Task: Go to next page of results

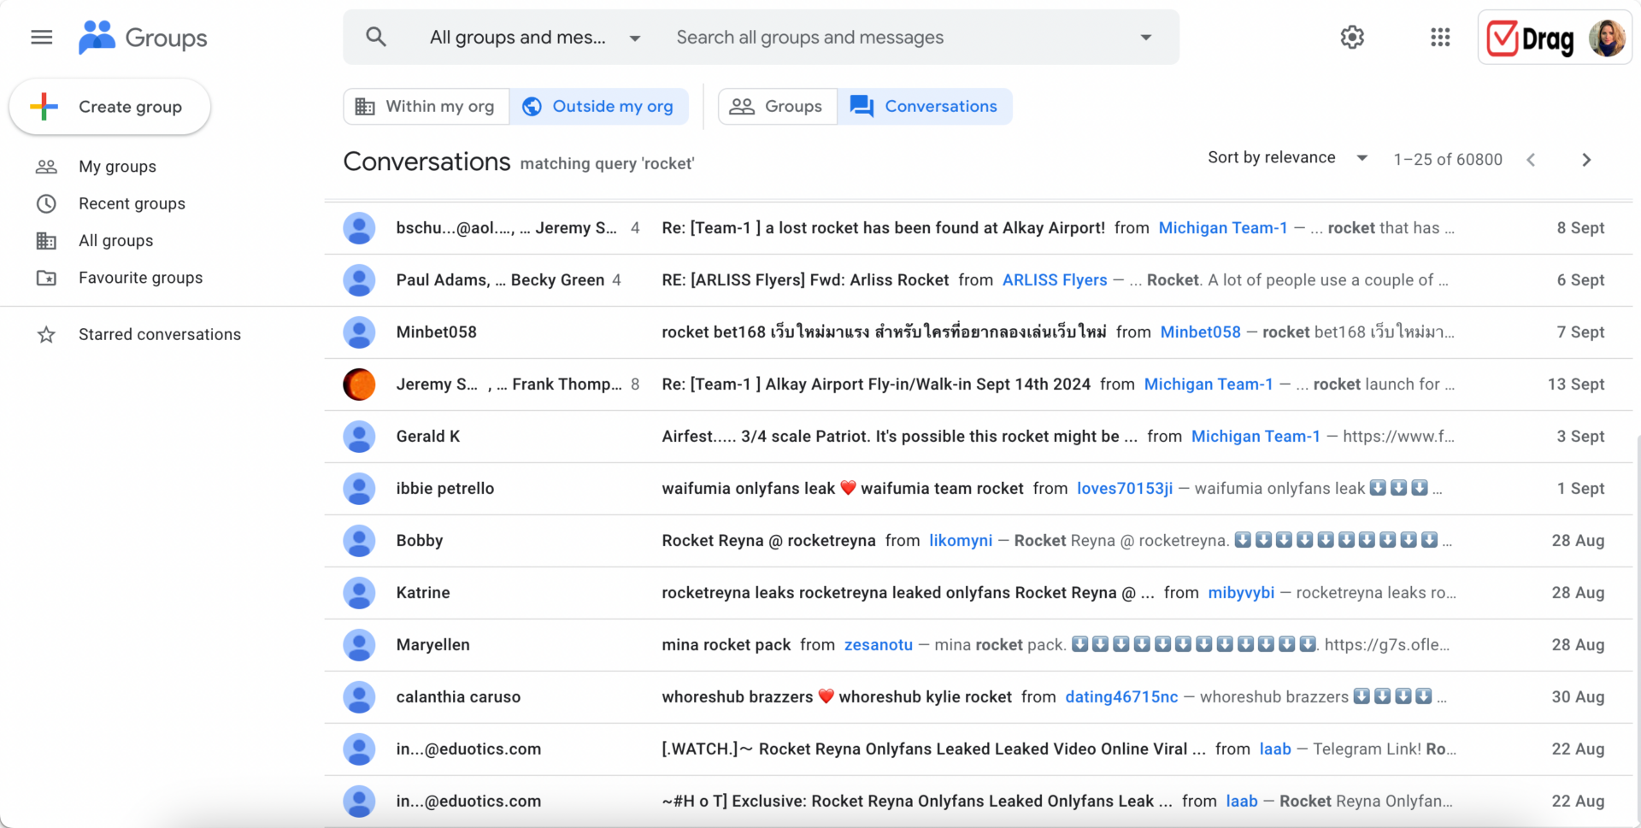Action: pos(1586,160)
